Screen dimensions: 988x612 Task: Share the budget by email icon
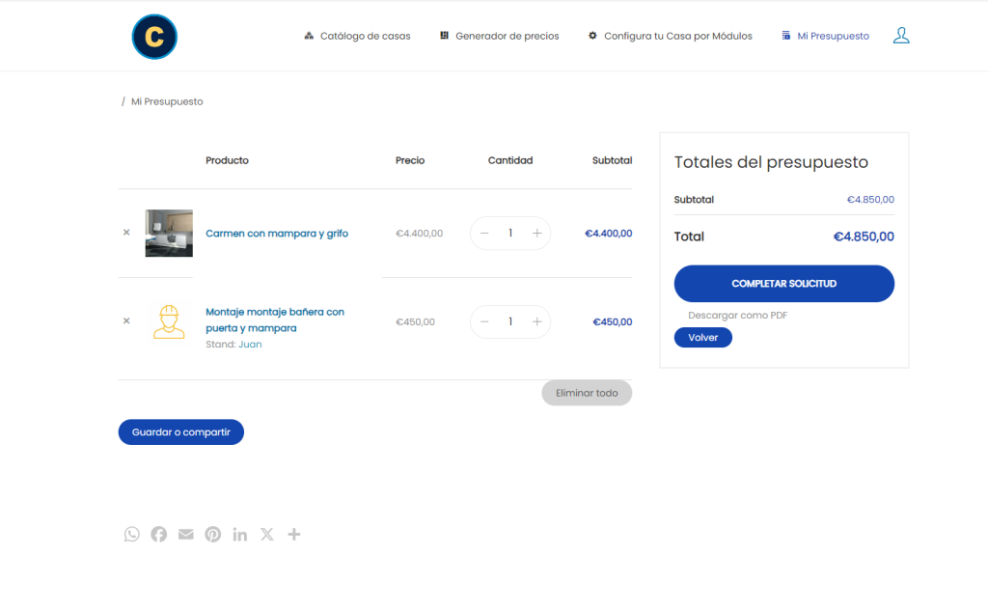pos(186,535)
